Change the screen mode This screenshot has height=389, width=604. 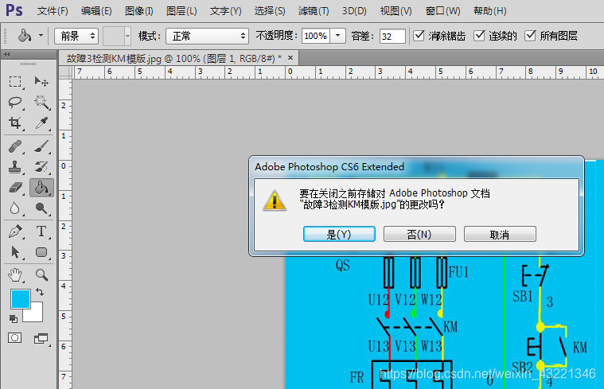(x=41, y=338)
